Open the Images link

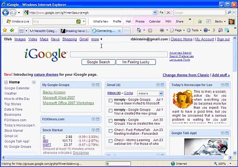tap(20, 39)
